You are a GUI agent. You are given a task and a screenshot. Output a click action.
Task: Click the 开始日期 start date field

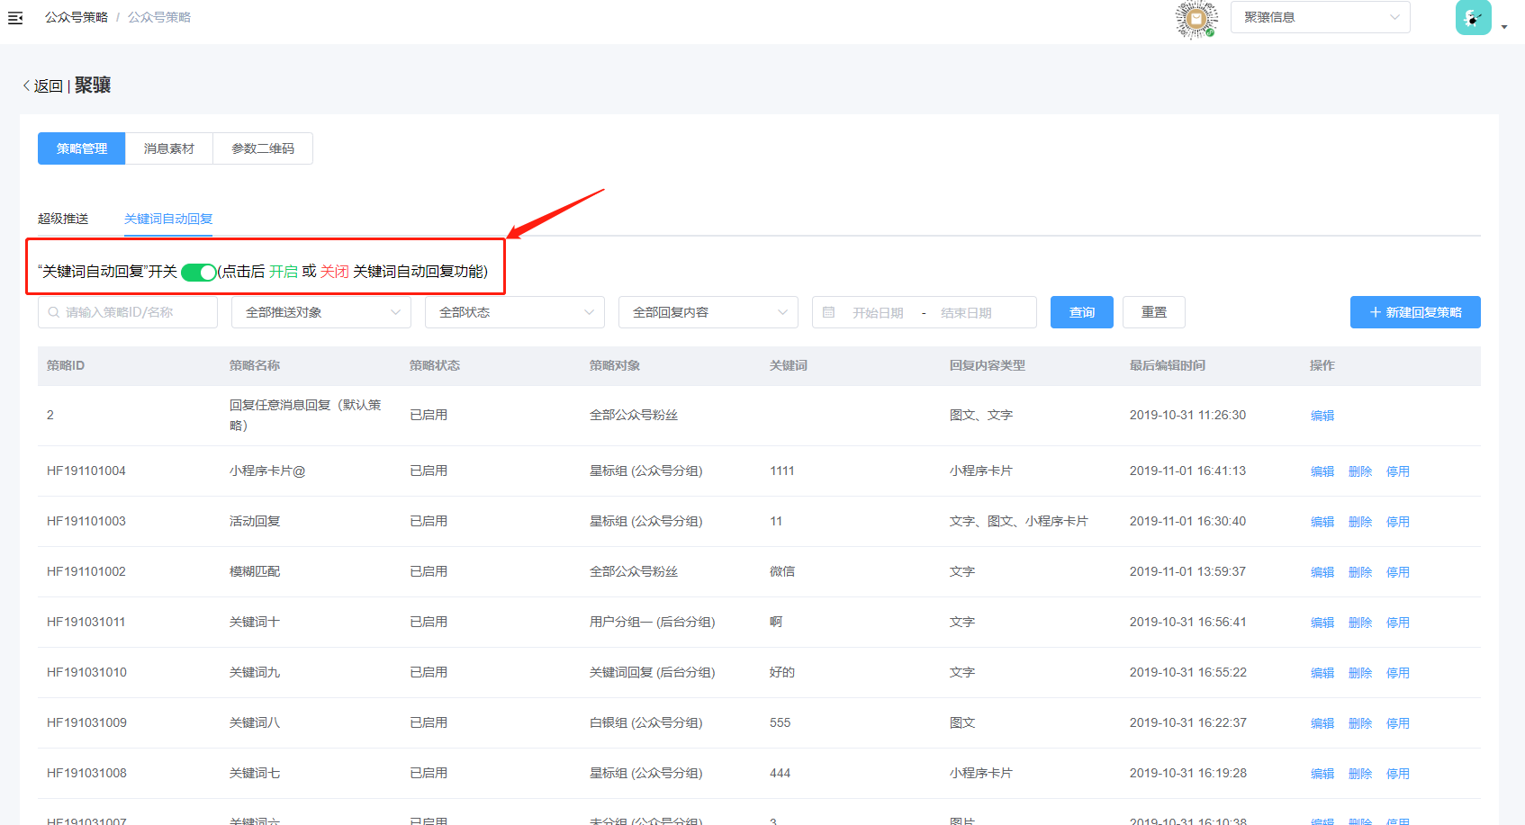point(878,312)
